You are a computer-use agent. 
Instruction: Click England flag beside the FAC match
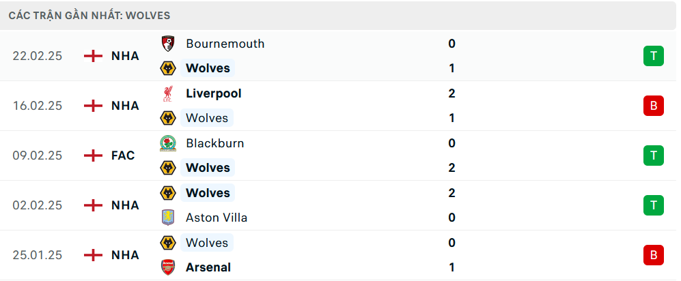click(x=93, y=156)
